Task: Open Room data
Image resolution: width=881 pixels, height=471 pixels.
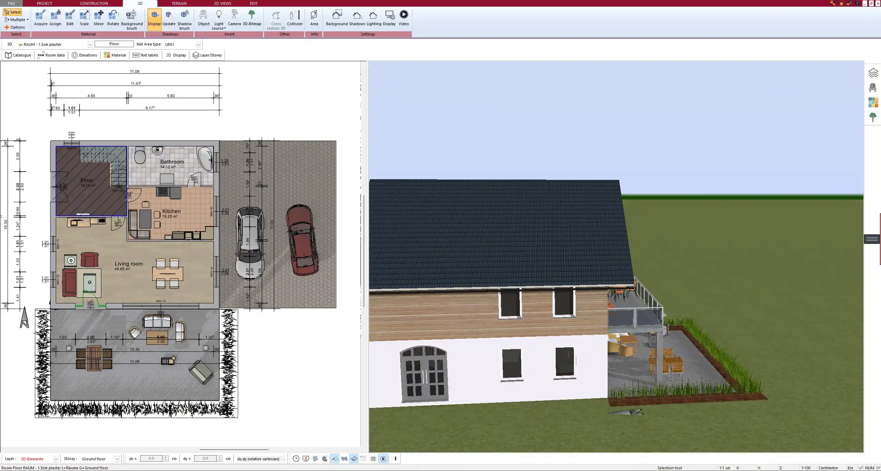Action: coord(51,55)
